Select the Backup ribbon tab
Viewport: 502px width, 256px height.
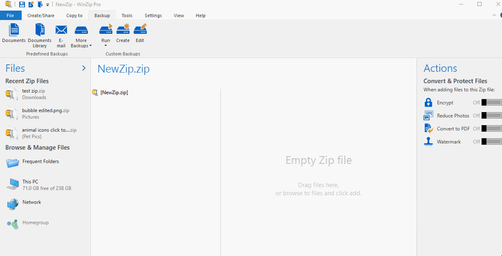pyautogui.click(x=102, y=15)
